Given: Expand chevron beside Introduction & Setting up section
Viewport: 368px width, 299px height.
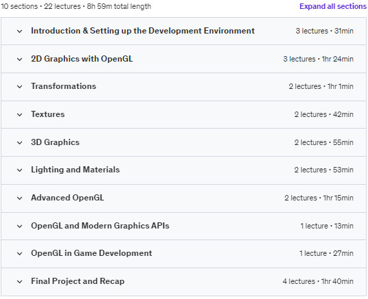Looking at the screenshot, I should (x=20, y=31).
